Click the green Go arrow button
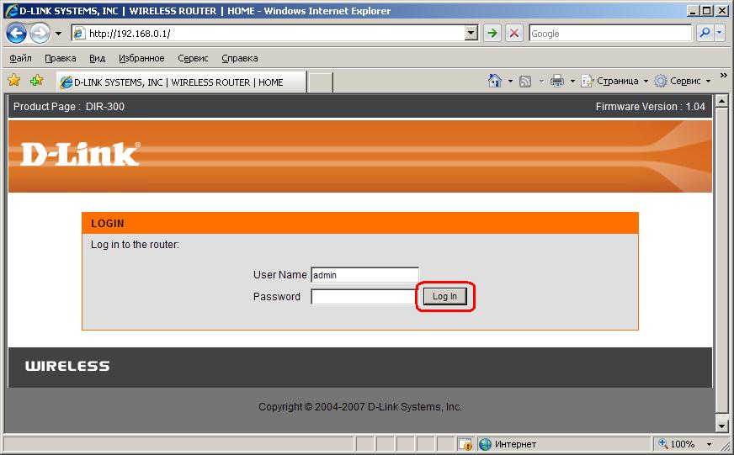This screenshot has width=734, height=455. [492, 34]
